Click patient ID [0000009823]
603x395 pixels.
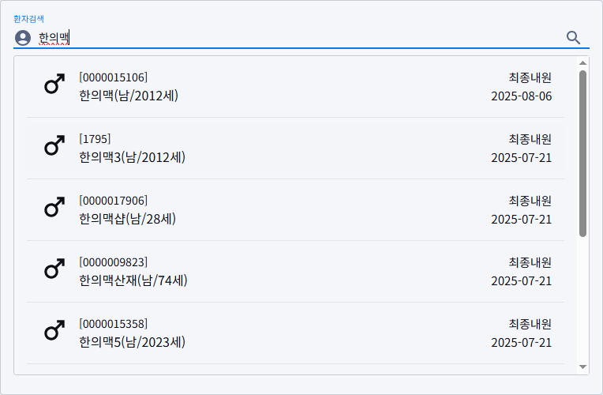113,261
